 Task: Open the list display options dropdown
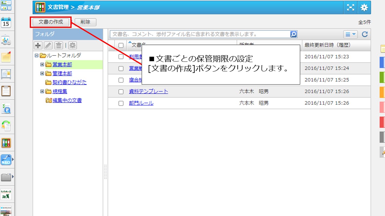(x=350, y=34)
